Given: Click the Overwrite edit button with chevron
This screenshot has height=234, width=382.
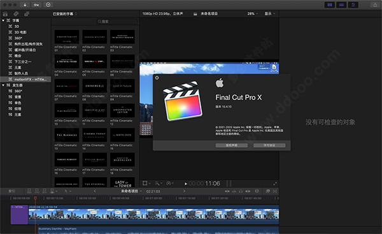Looking at the screenshot, I should [53, 191].
